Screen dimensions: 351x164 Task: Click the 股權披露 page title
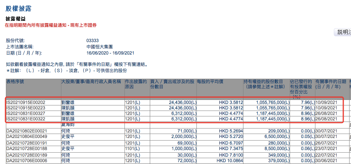pyautogui.click(x=18, y=8)
